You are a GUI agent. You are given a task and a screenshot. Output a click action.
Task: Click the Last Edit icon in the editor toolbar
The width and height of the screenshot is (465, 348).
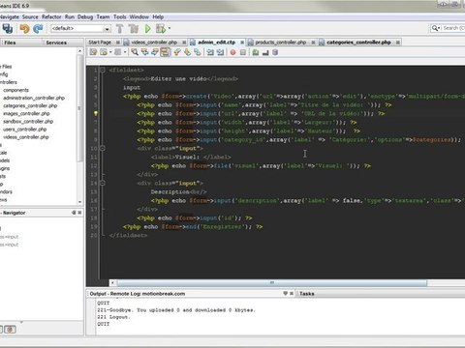(x=93, y=52)
